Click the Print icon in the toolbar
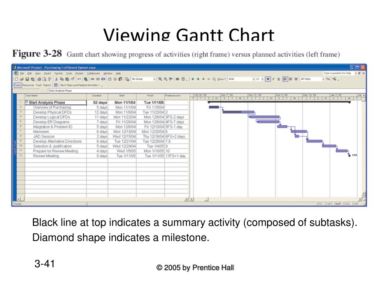Screen dimensions: 378x283 click(x=39, y=79)
